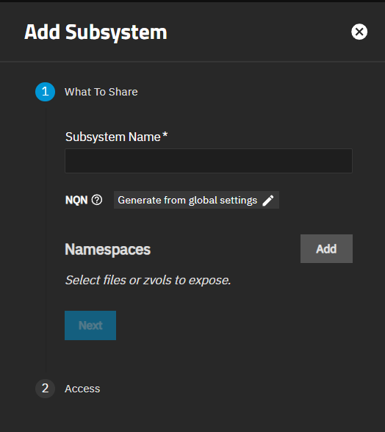Click the NQN label
This screenshot has width=385, height=432.
(x=76, y=200)
